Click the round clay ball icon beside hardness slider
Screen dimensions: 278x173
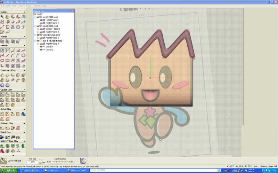point(83,161)
